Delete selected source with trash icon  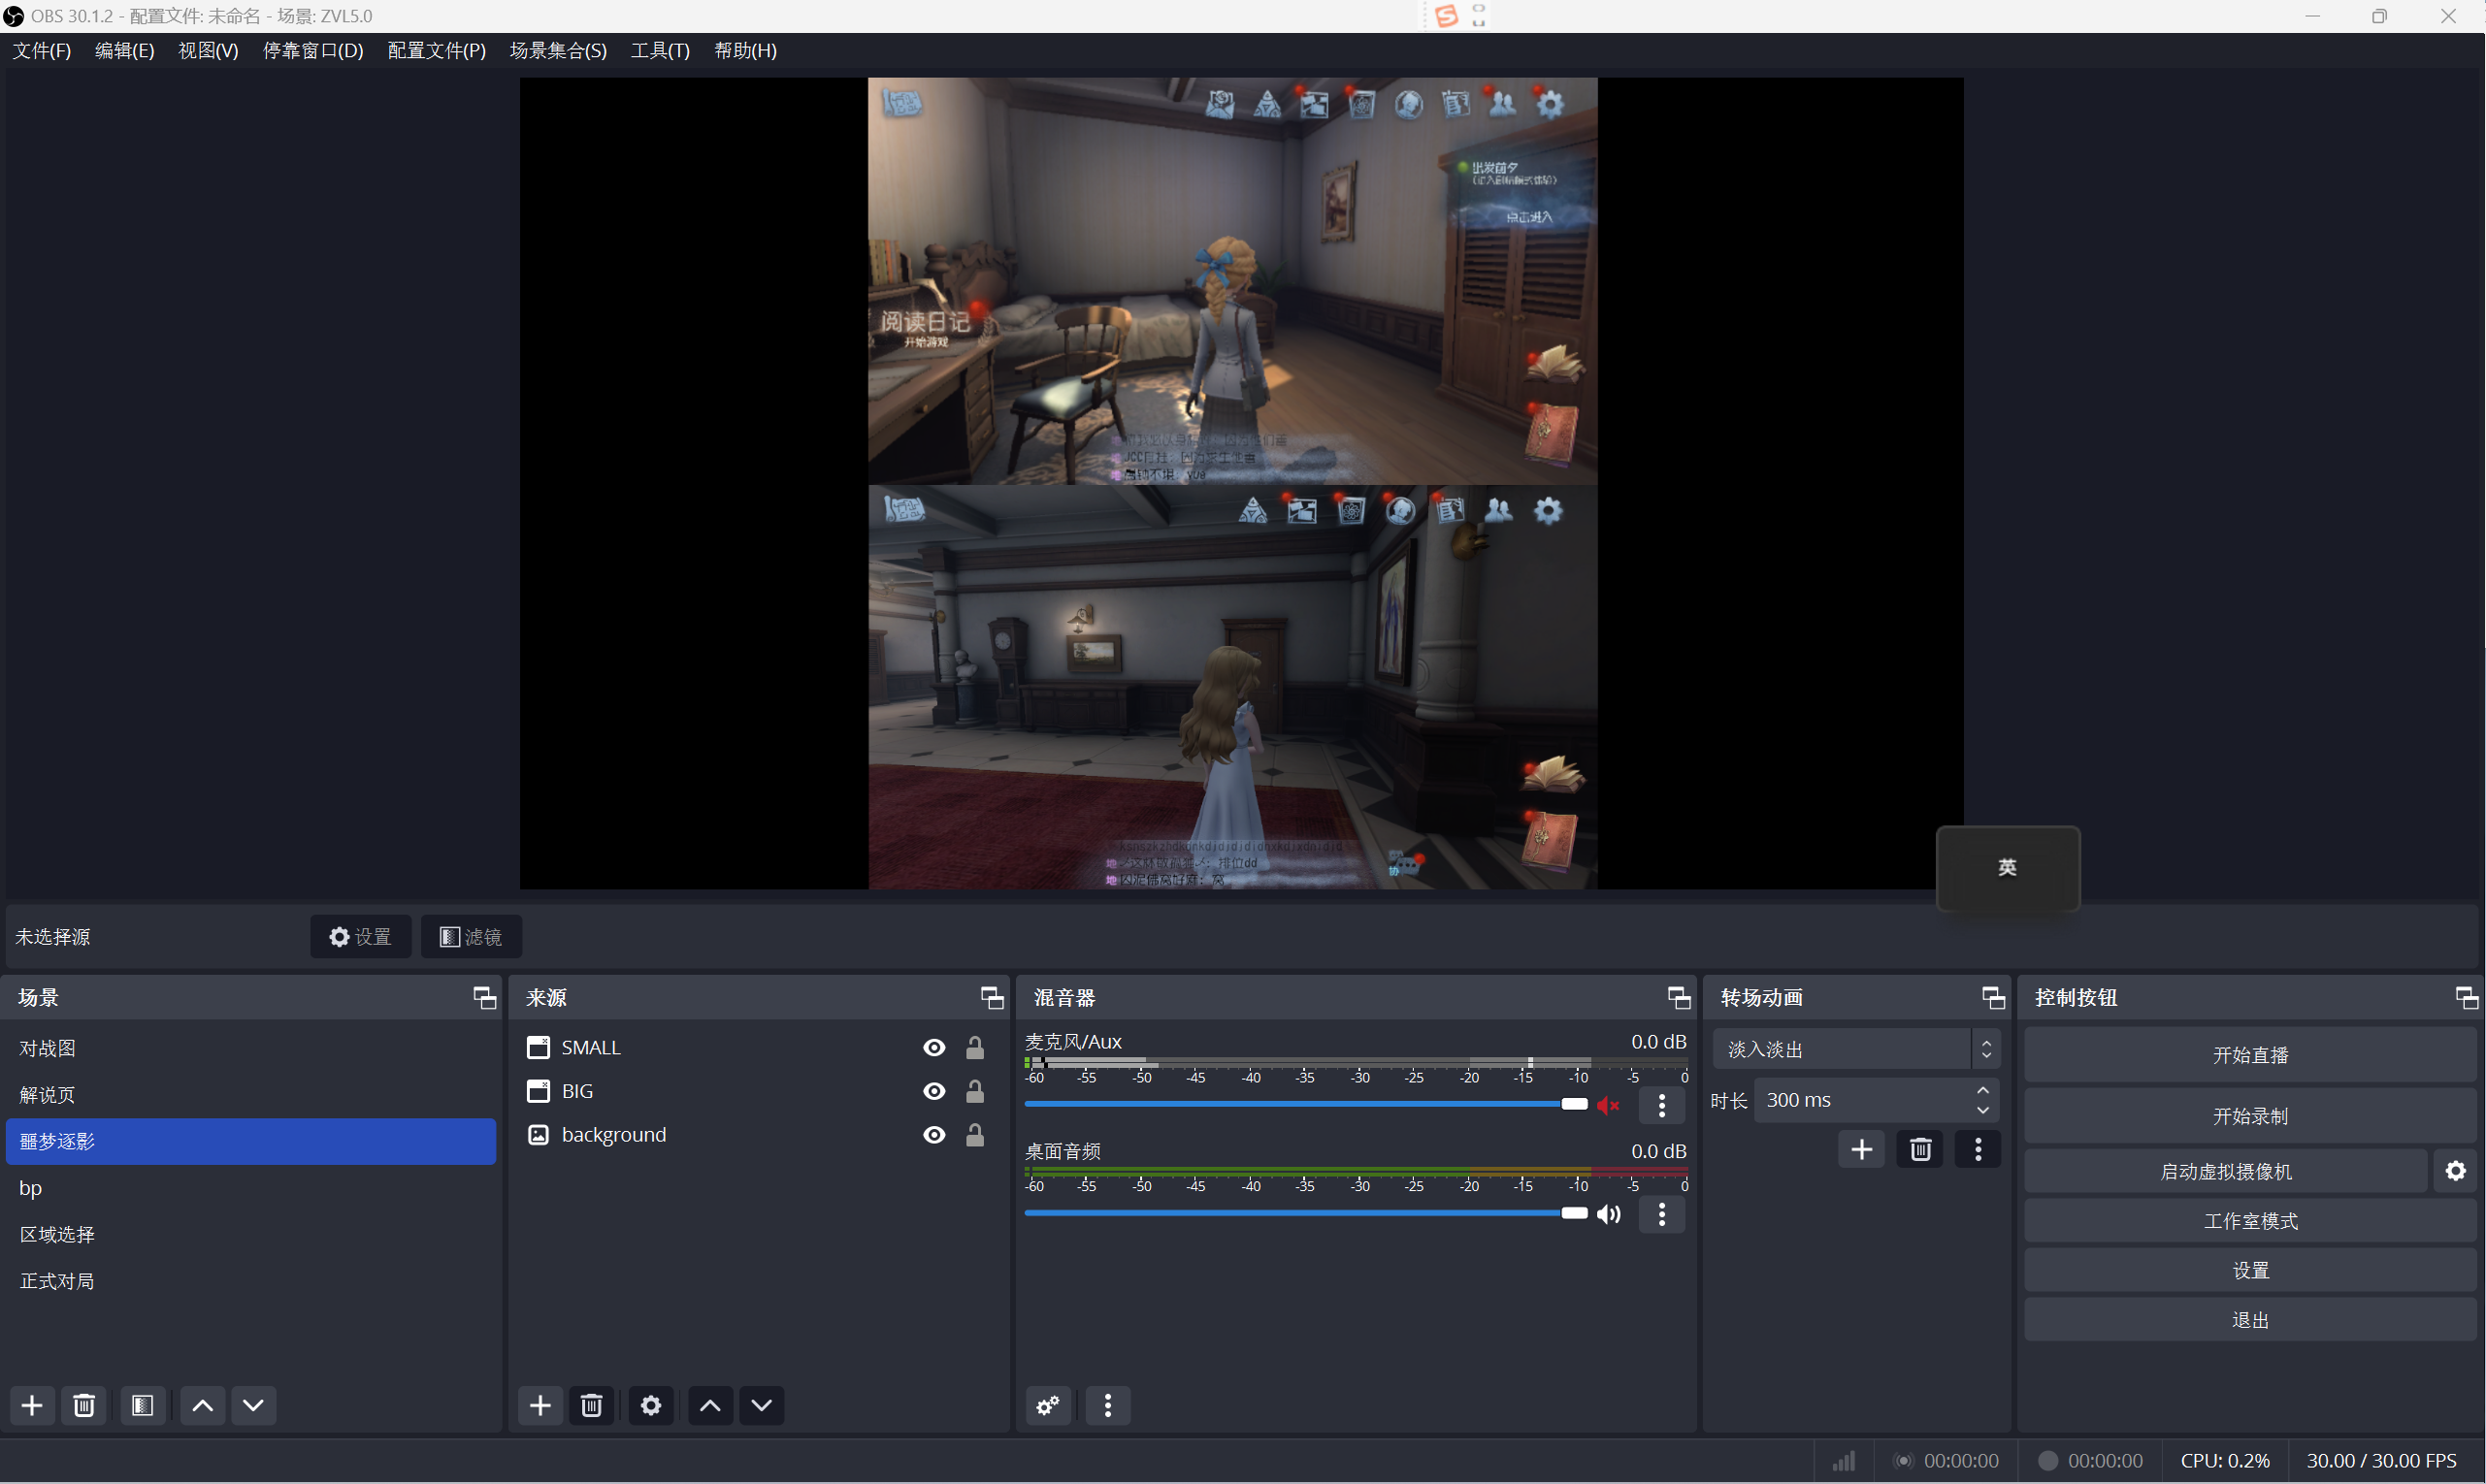click(x=591, y=1405)
